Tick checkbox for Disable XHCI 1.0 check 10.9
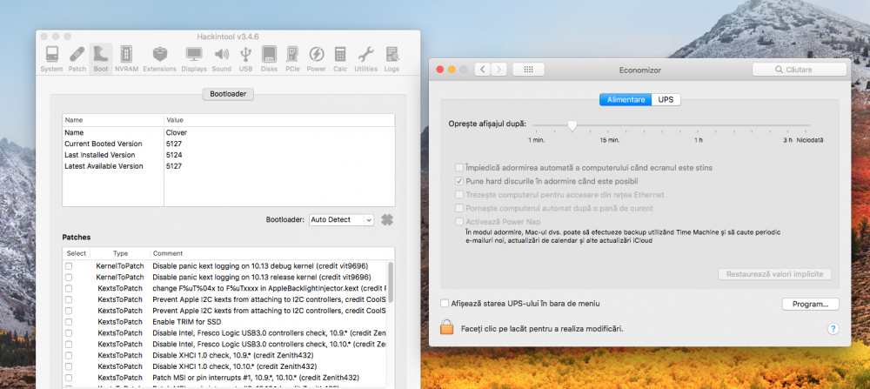Screen dimensions: 870x389 tap(69, 355)
